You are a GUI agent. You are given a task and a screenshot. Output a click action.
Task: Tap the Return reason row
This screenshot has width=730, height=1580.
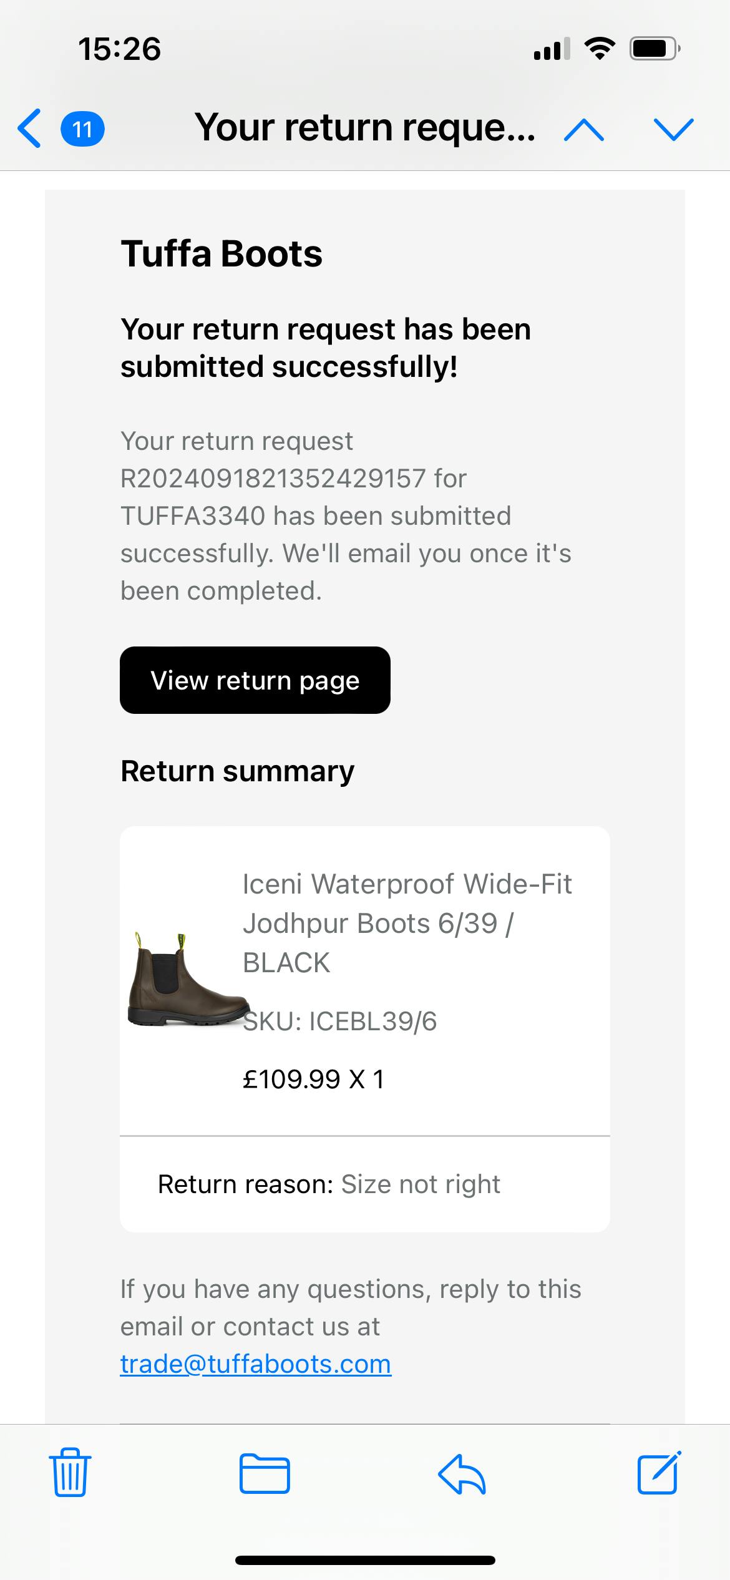(x=329, y=1184)
